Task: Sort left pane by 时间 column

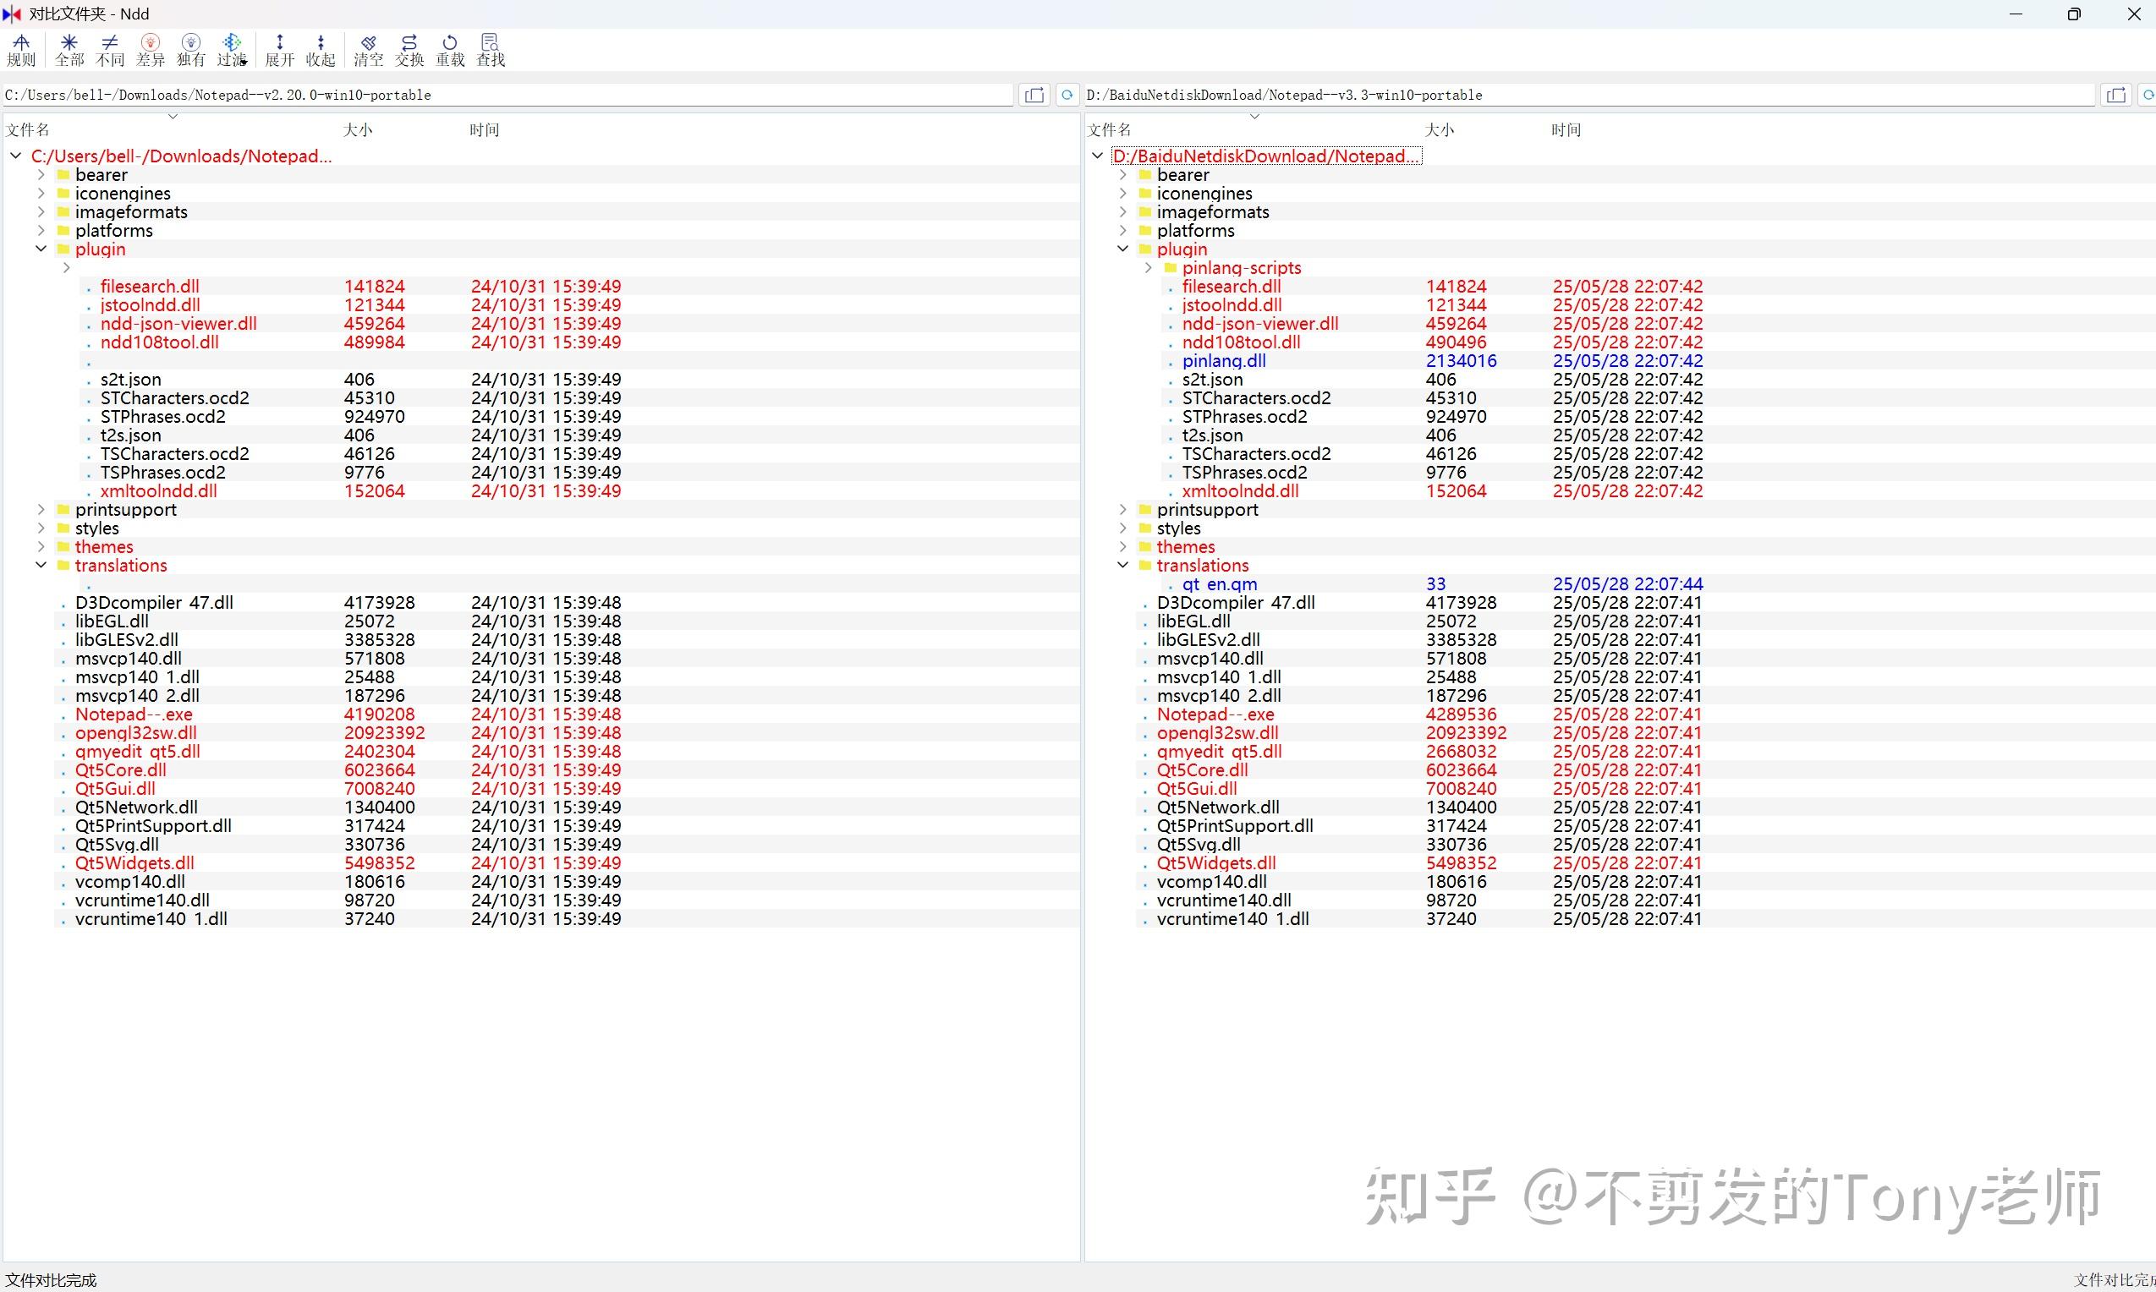Action: click(485, 129)
